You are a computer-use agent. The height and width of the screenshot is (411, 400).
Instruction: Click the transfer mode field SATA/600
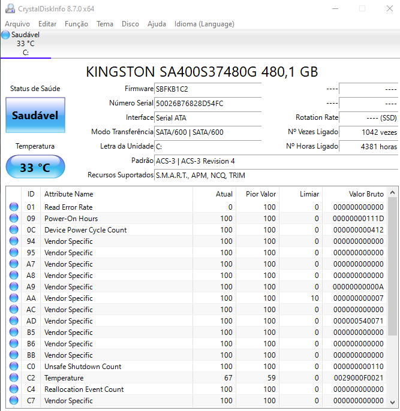207,132
